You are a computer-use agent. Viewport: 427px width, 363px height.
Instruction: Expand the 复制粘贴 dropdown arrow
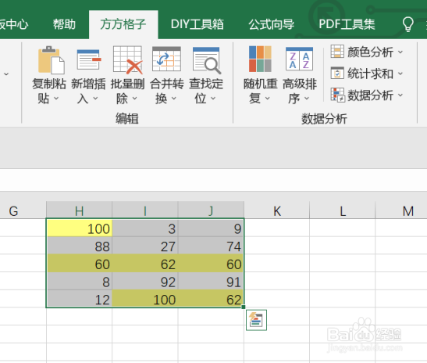point(56,99)
